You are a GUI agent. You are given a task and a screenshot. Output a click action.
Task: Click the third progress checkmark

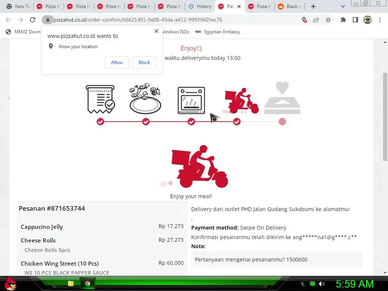(191, 122)
